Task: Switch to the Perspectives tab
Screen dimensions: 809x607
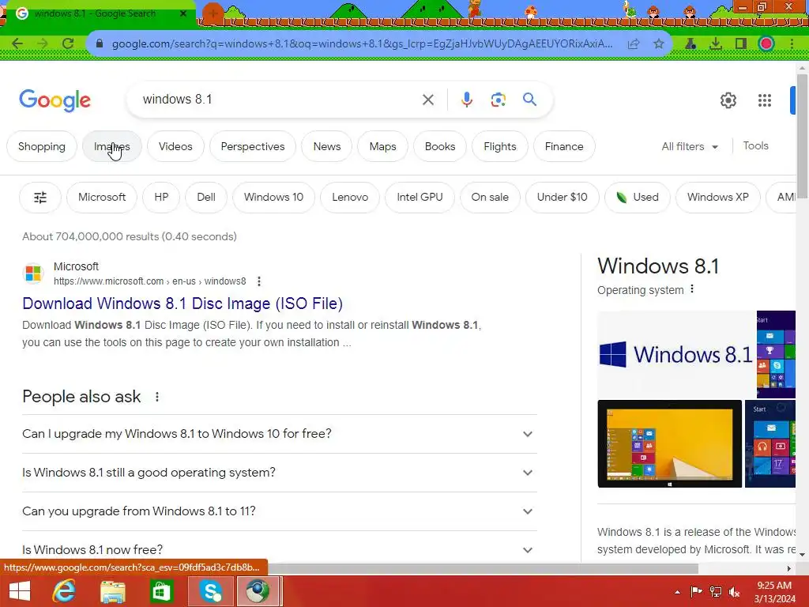Action: 253,146
